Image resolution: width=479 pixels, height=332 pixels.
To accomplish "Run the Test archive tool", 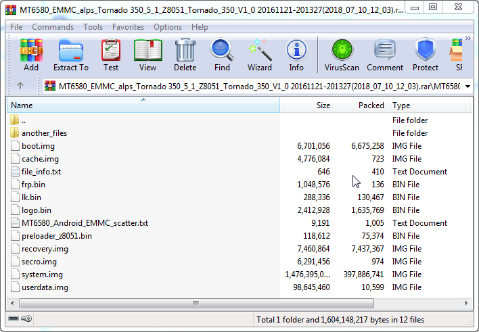I will 110,55.
